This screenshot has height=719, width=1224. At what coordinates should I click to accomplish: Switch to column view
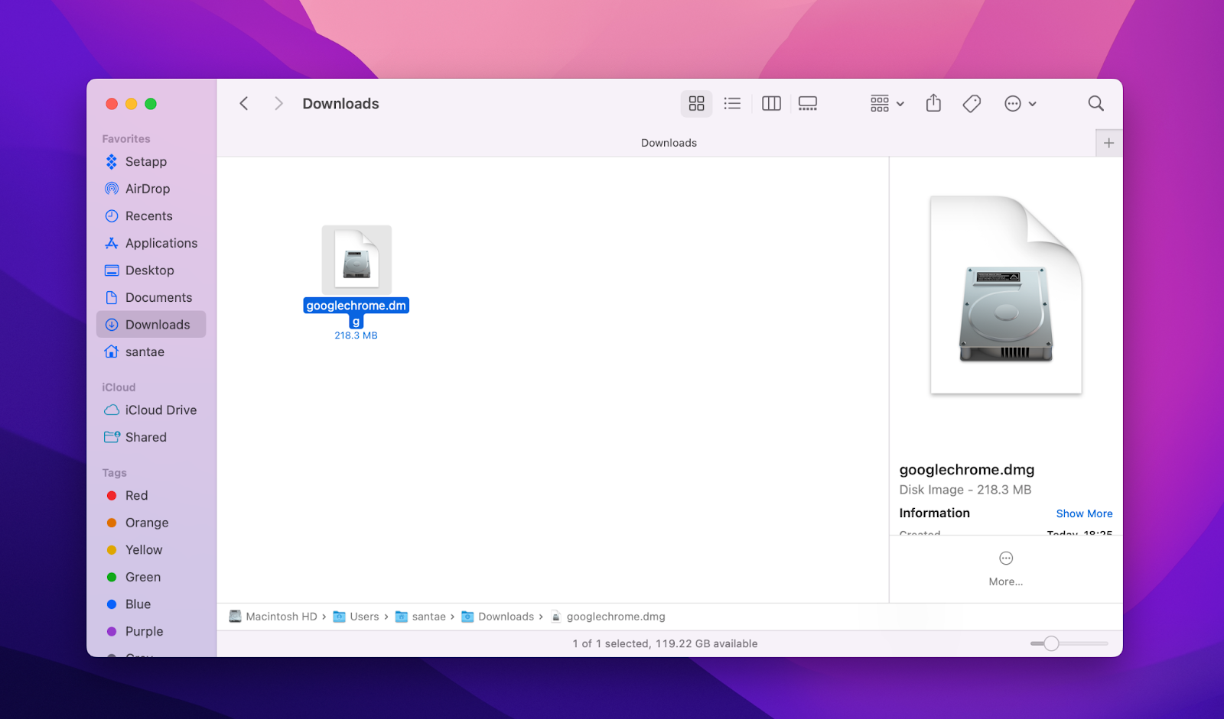coord(771,103)
